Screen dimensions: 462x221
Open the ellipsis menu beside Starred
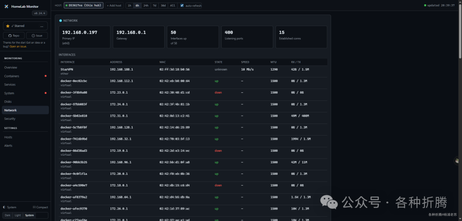coord(41,26)
